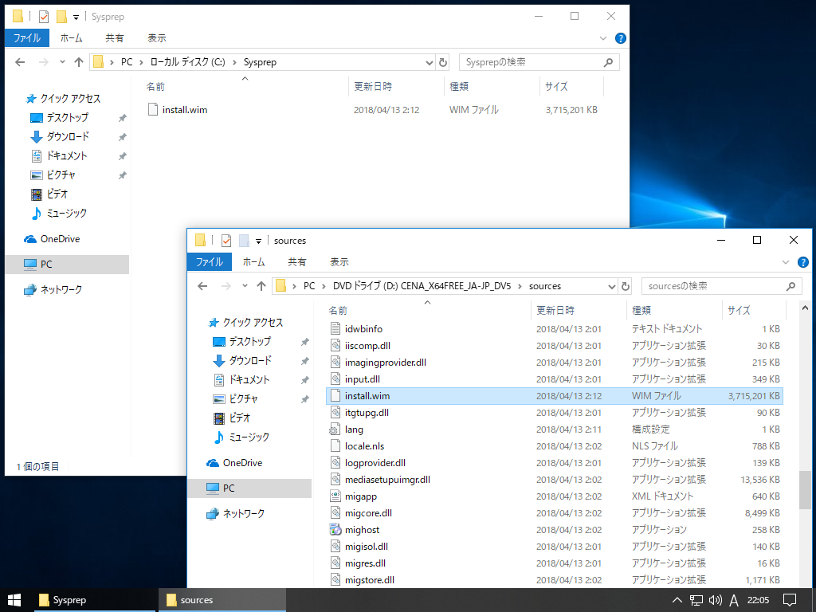
Task: Select input.dll file icon
Action: 335,379
